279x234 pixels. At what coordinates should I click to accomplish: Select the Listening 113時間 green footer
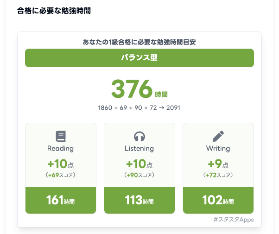(139, 200)
